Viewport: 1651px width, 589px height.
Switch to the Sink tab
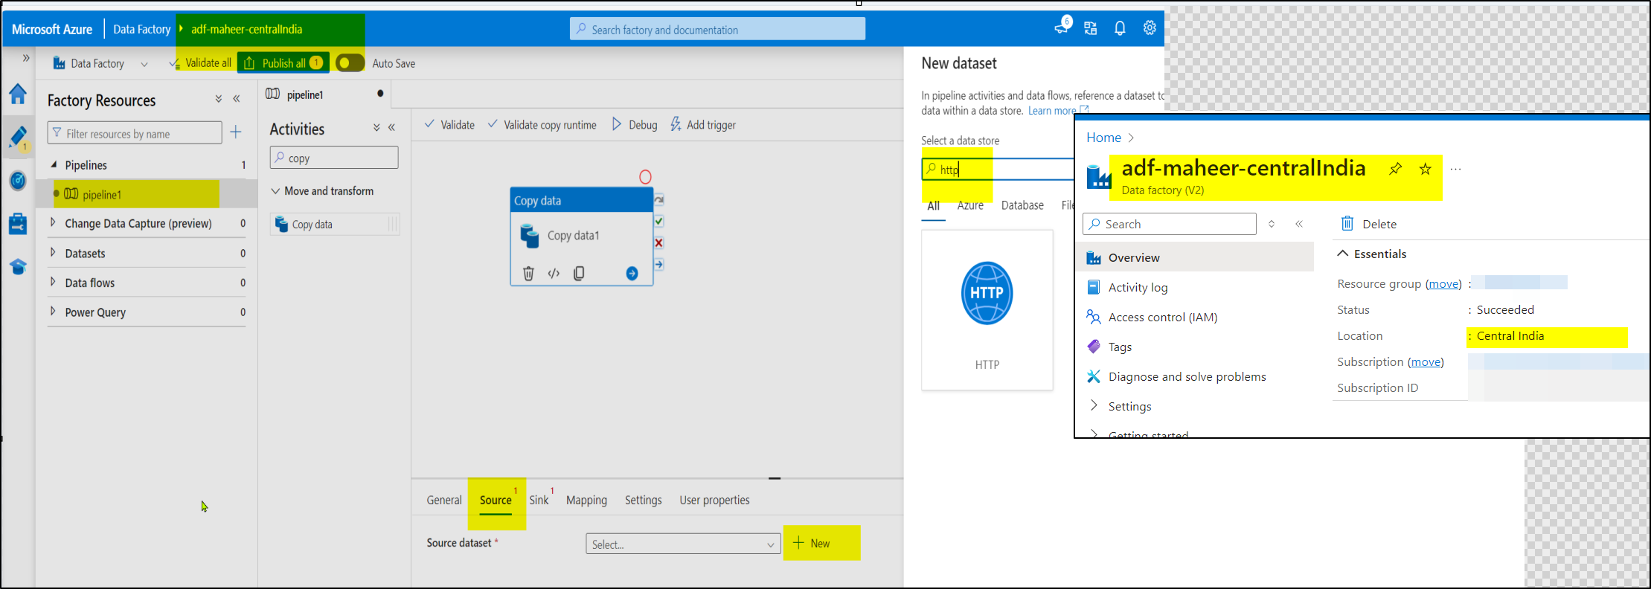(x=539, y=501)
